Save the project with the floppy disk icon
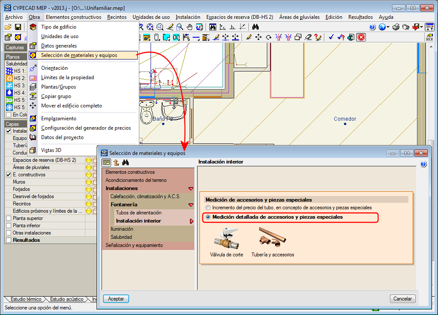This screenshot has width=438, height=315. tap(18, 27)
